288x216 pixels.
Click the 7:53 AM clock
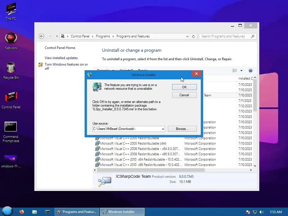[276, 212]
